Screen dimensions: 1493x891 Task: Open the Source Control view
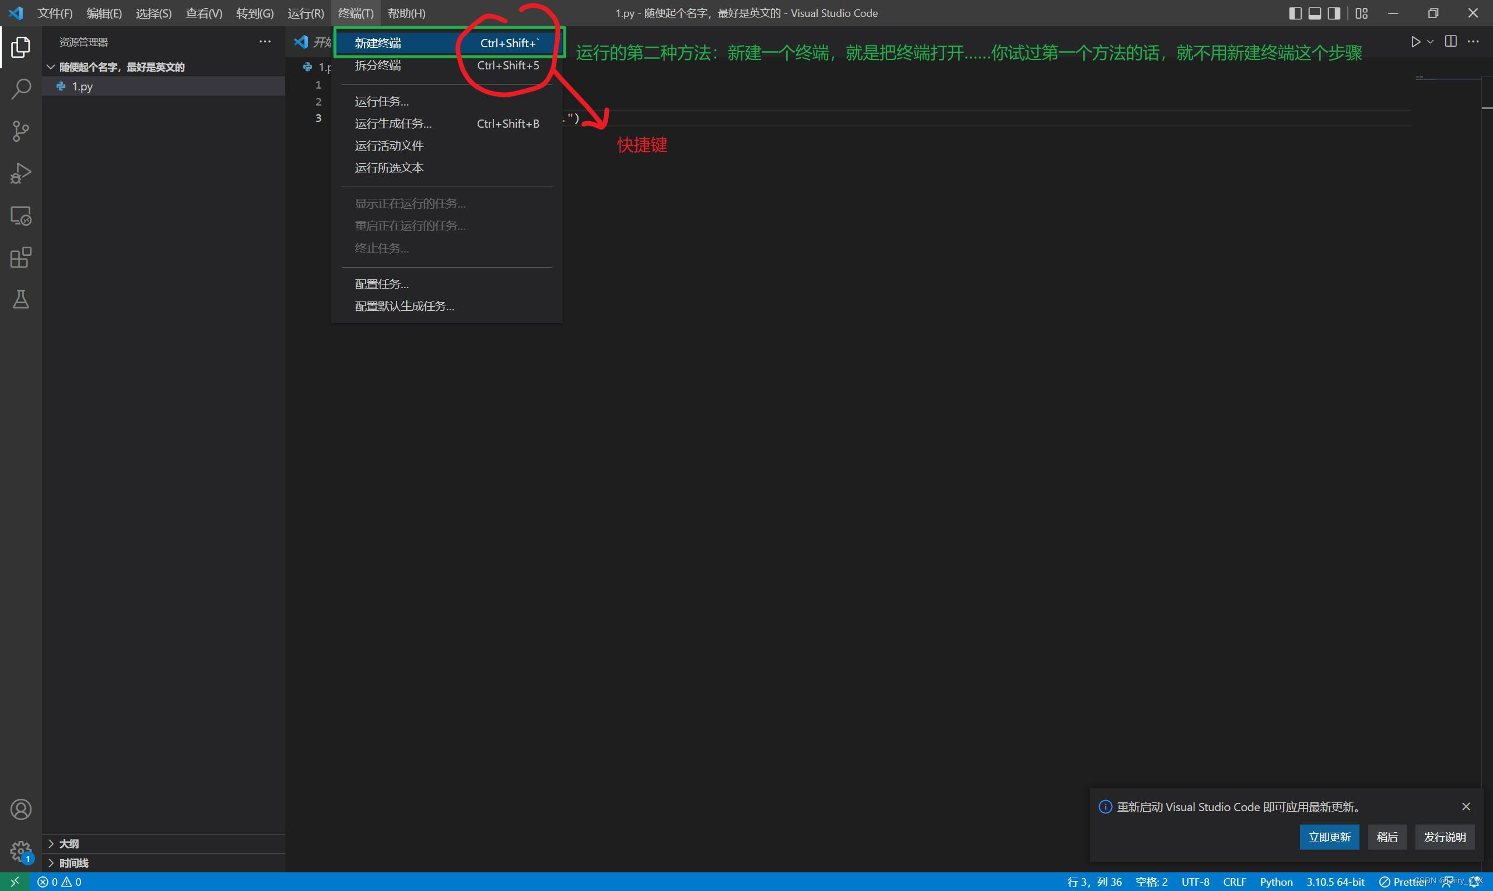click(20, 131)
